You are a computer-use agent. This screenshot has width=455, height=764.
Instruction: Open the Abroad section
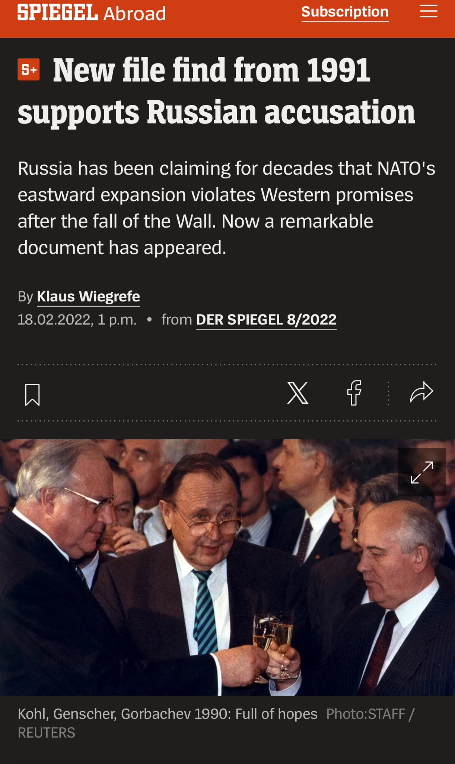pos(134,14)
